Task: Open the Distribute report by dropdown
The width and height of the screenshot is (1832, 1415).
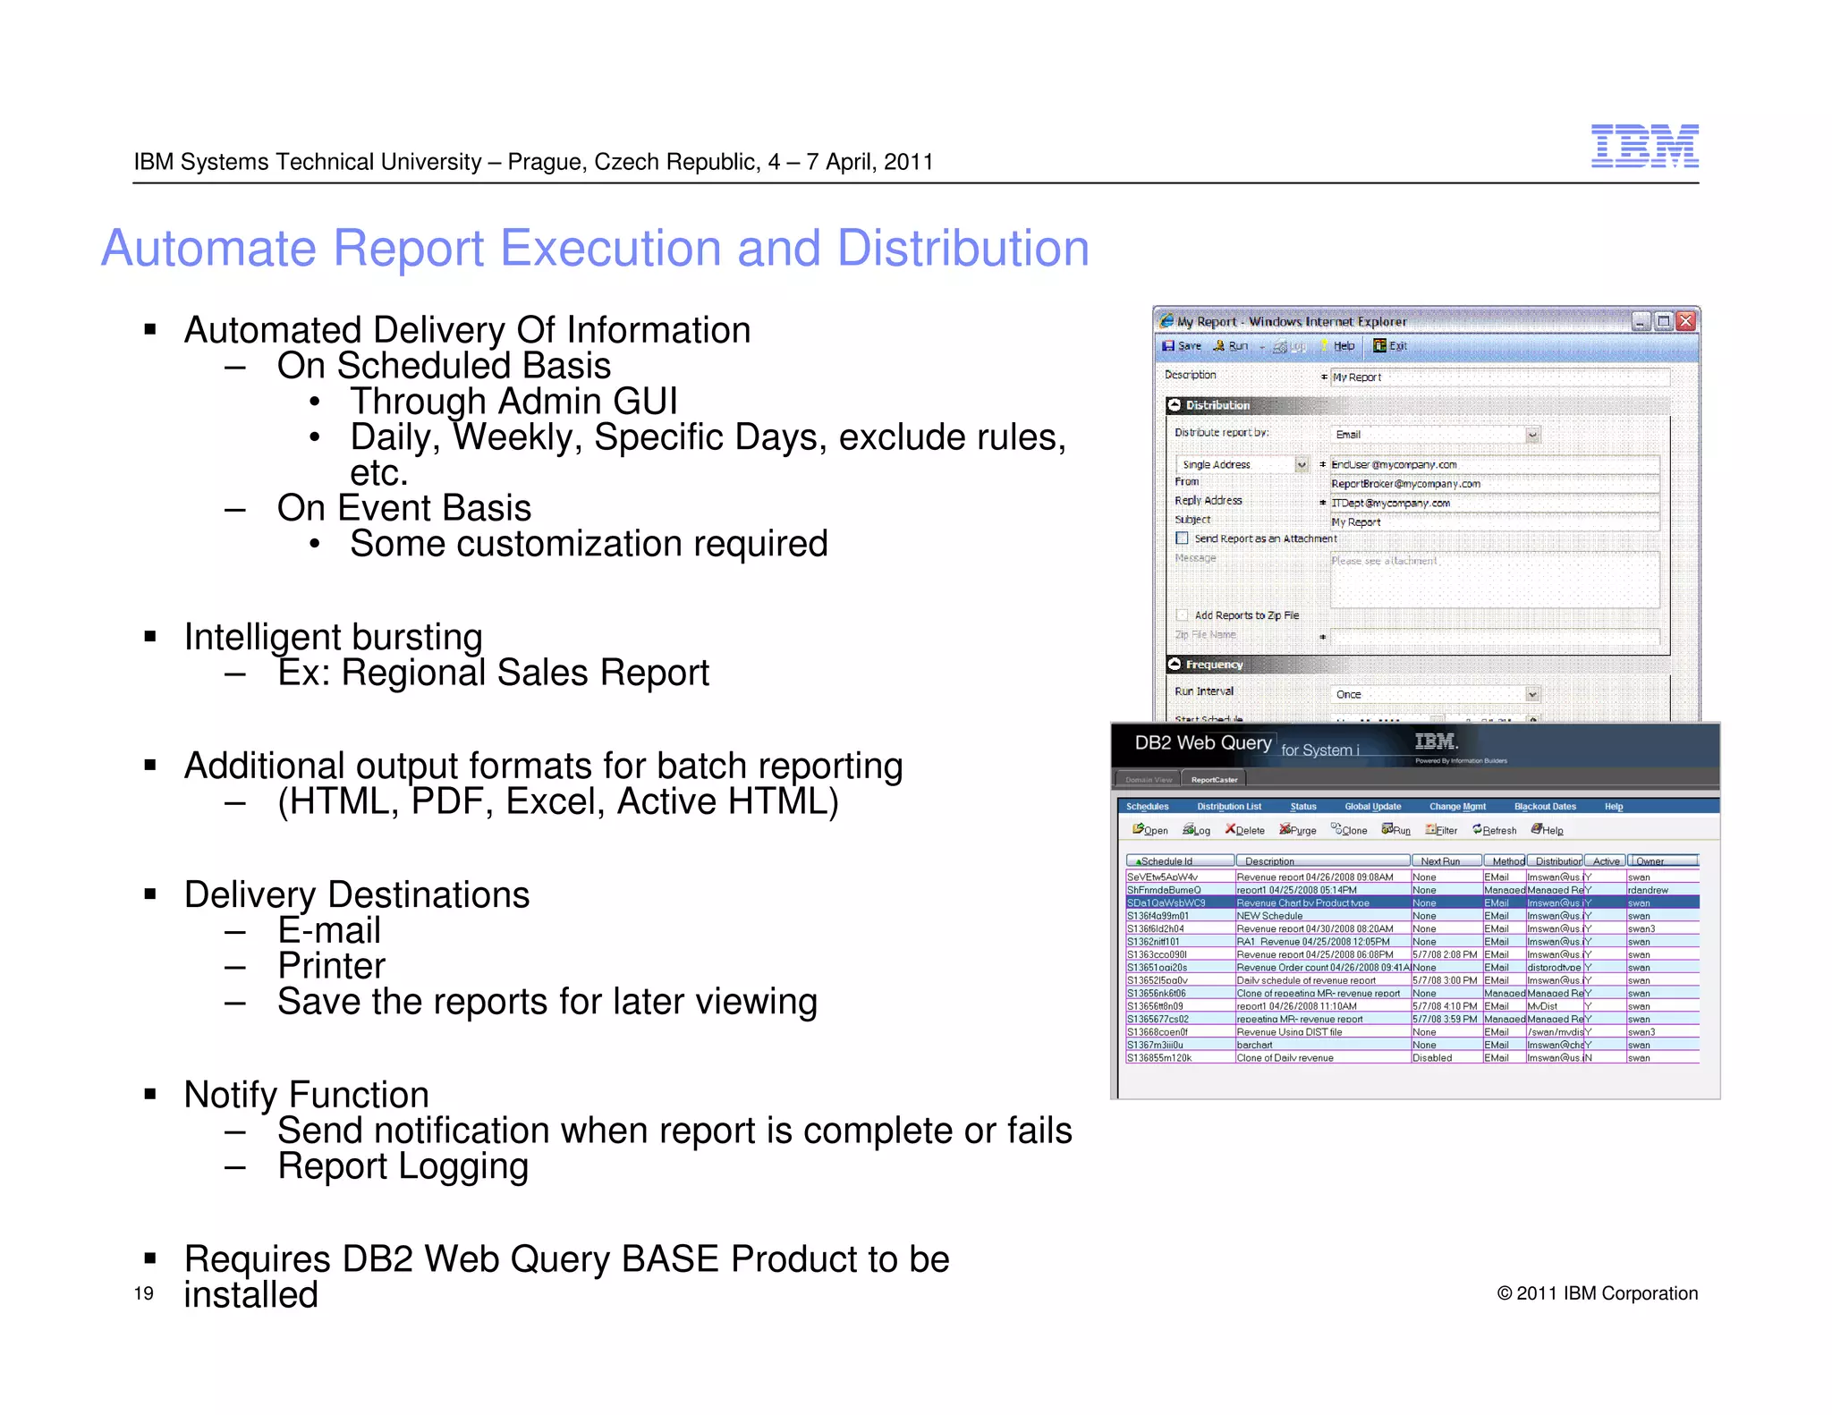Action: (x=1532, y=435)
